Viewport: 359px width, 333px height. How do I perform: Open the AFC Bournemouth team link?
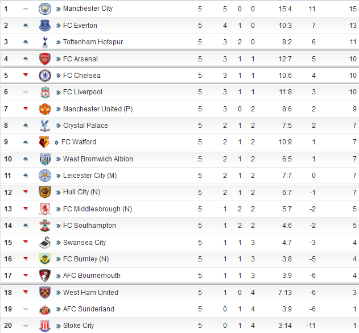[92, 276]
